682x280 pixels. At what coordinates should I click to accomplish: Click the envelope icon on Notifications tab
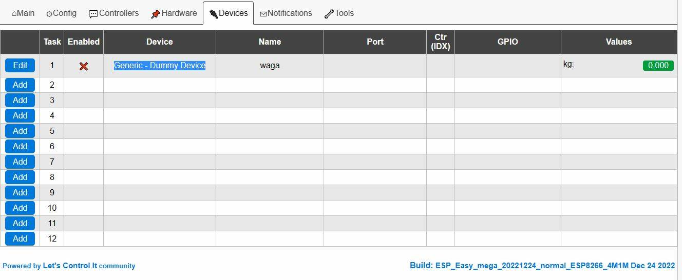point(263,14)
